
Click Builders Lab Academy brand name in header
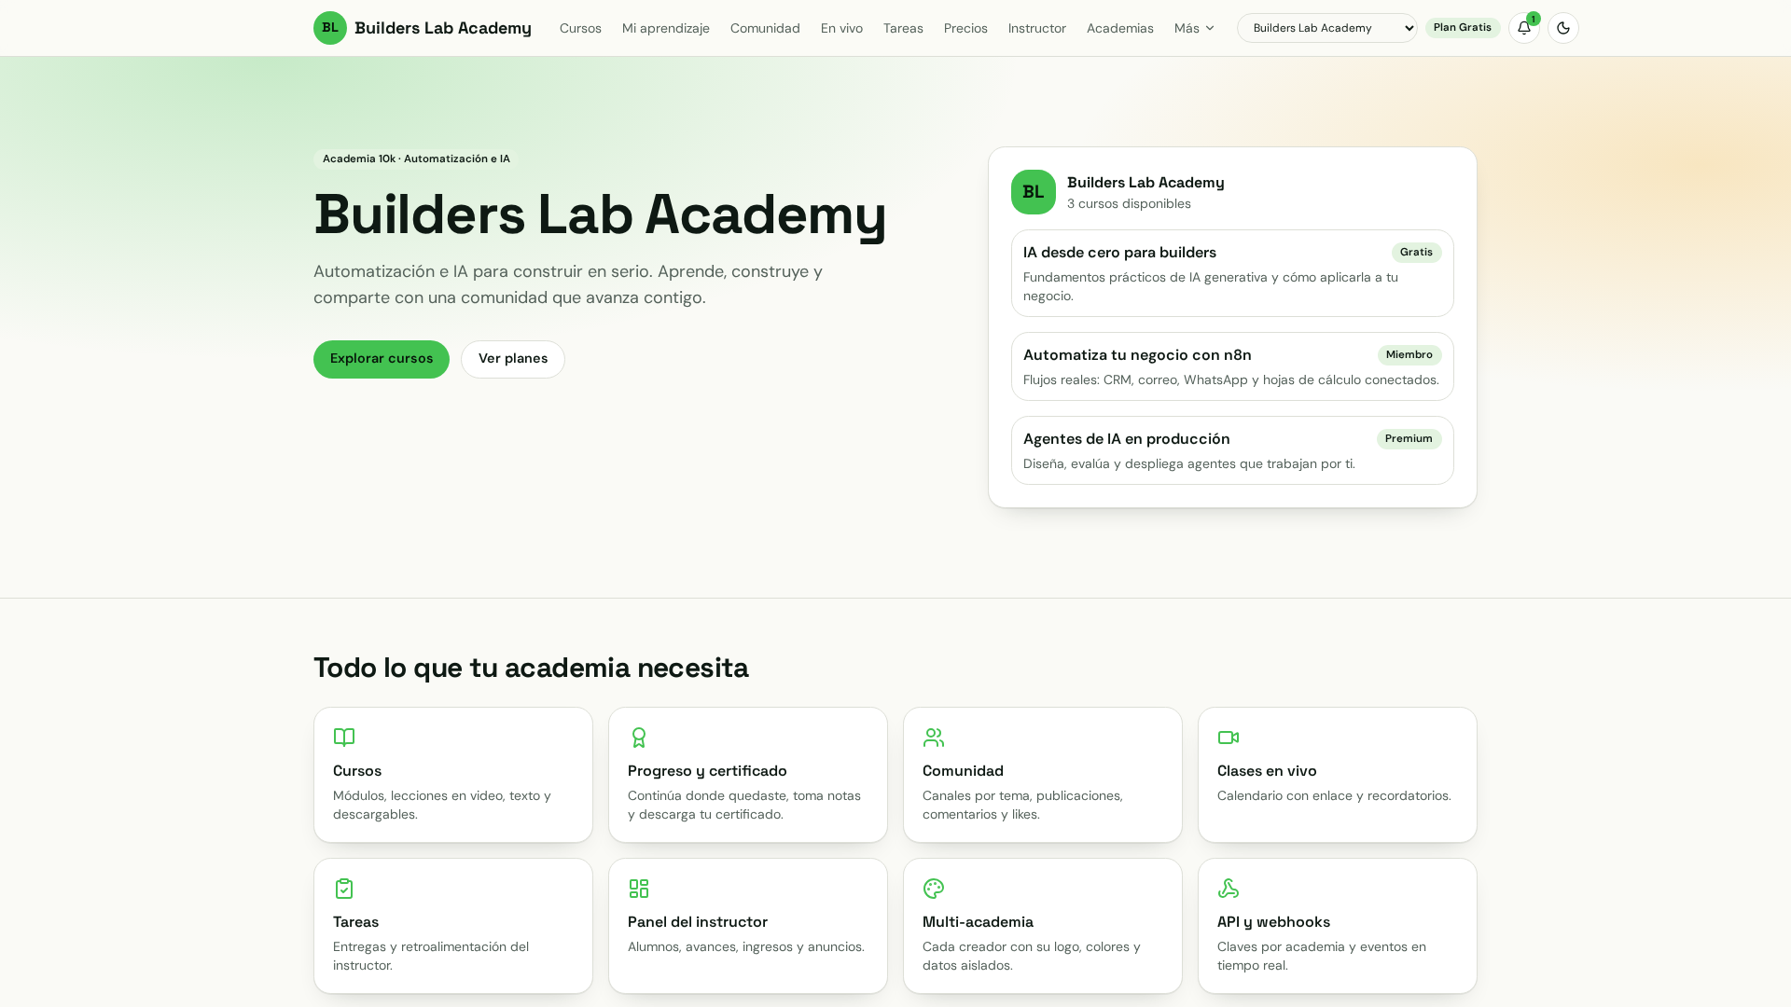point(443,28)
